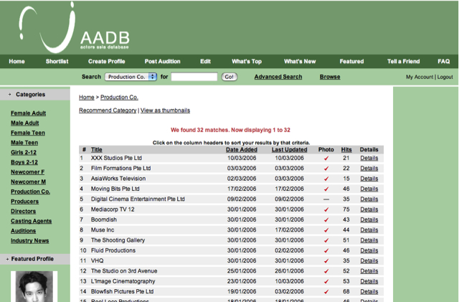Viewport: 459px width, 302px height.
Task: Select Directors category
Action: coord(23,211)
